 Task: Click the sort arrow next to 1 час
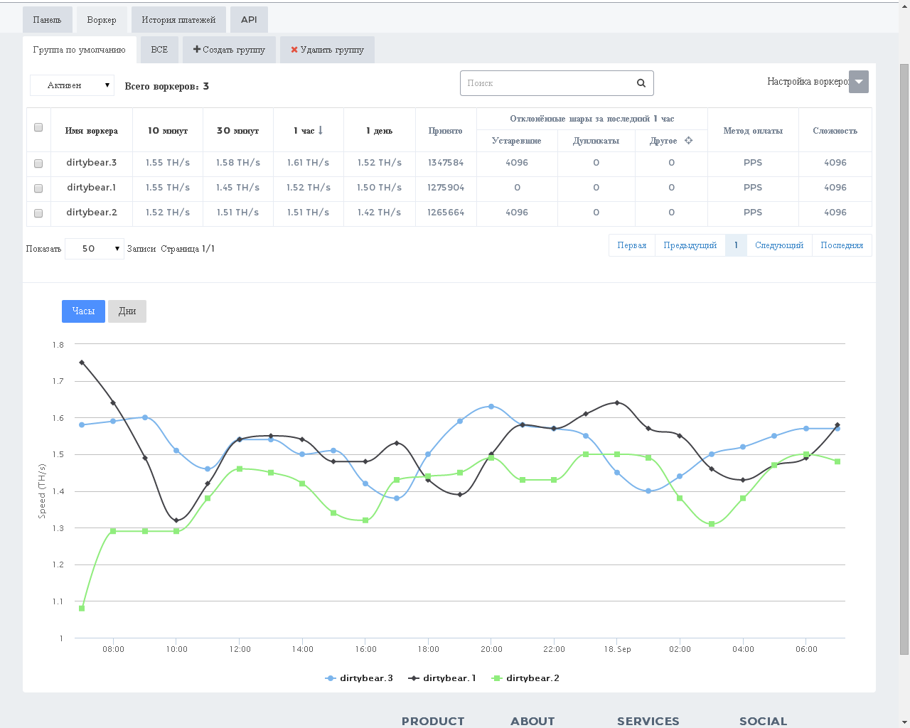click(321, 130)
